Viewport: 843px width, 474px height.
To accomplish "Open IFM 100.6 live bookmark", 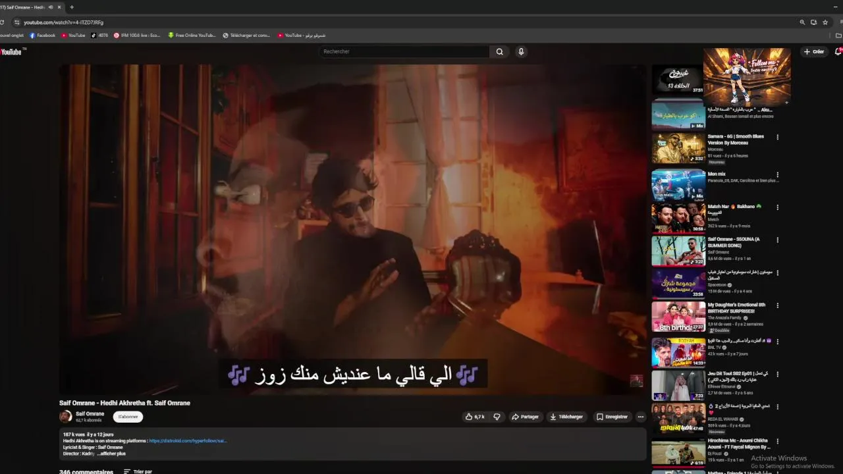I will (x=137, y=36).
